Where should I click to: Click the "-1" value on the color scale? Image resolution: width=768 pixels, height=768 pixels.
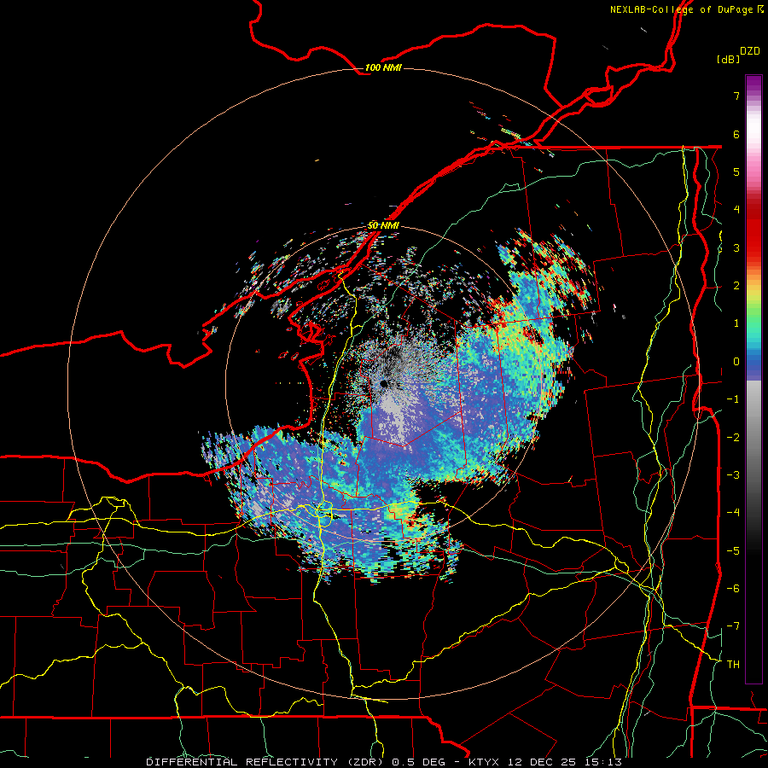[x=733, y=399]
